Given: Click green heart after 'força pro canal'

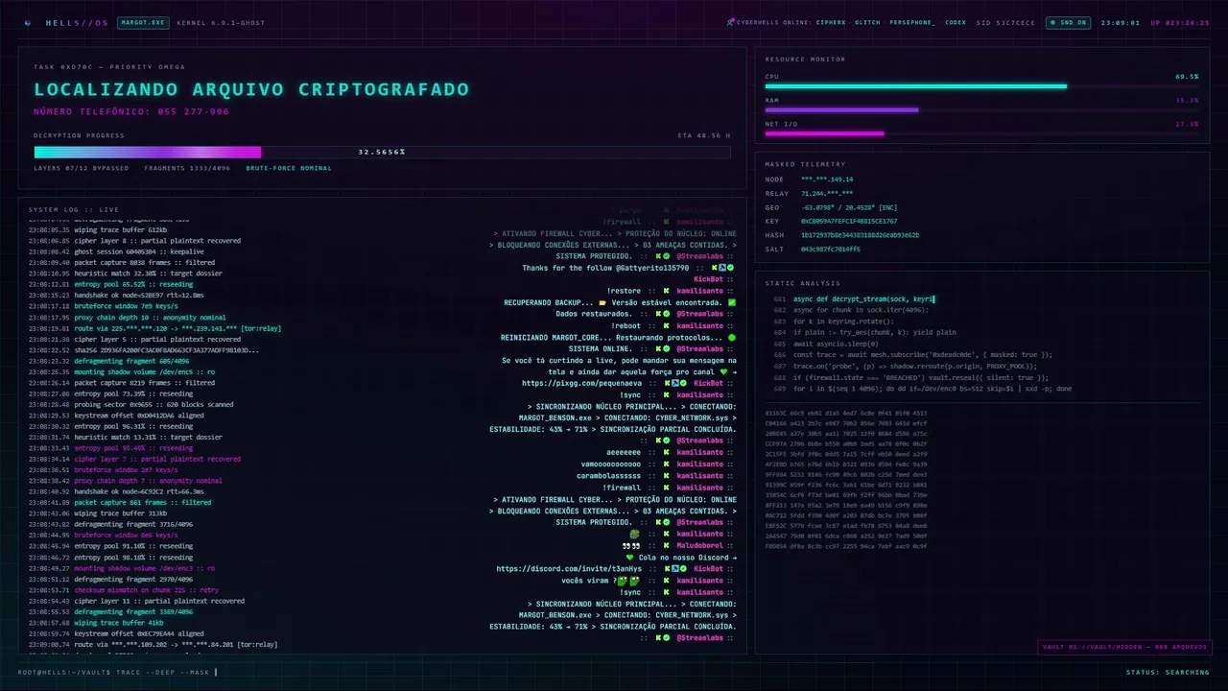Looking at the screenshot, I should [722, 372].
